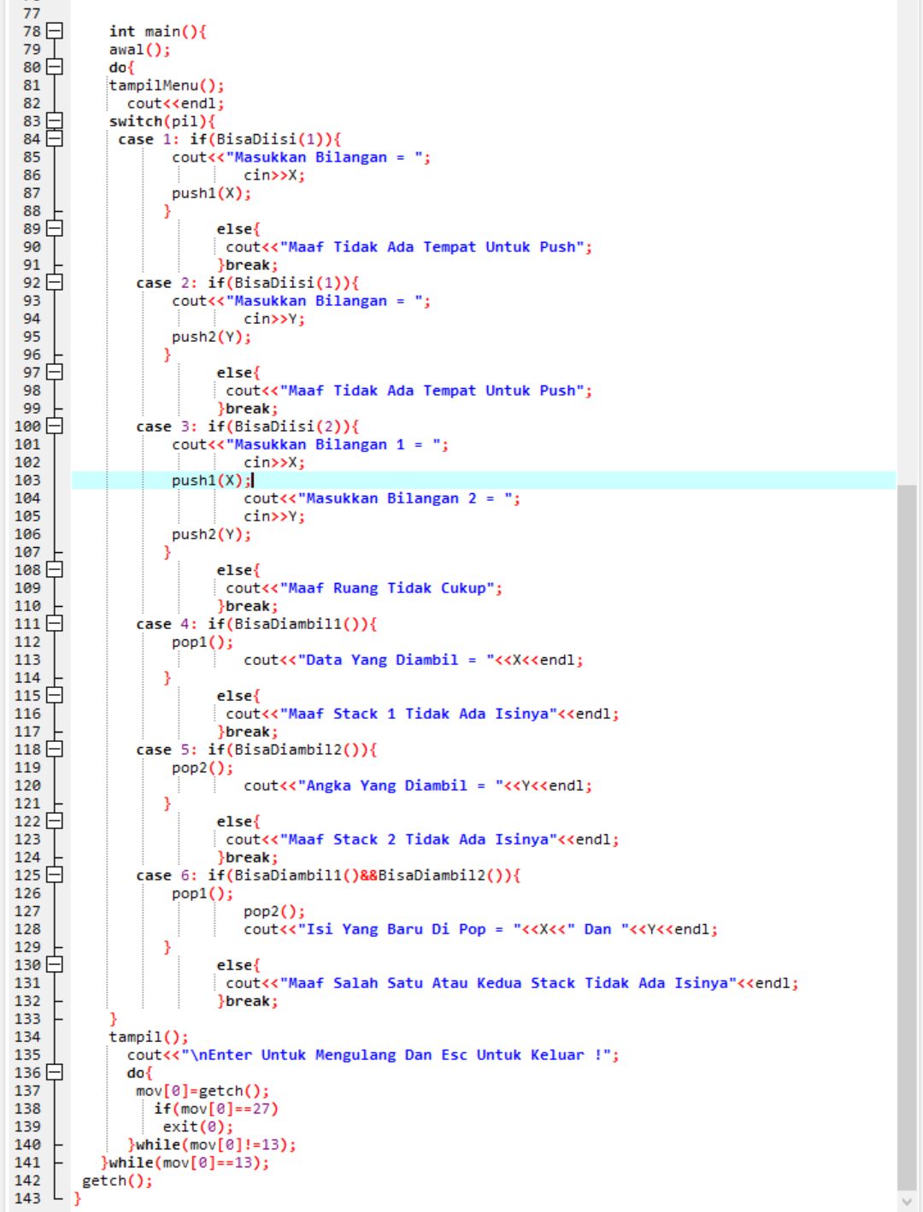Viewport: 923px width, 1212px height.
Task: Click the 'tampil();' call on line 134
Action: tap(149, 1037)
